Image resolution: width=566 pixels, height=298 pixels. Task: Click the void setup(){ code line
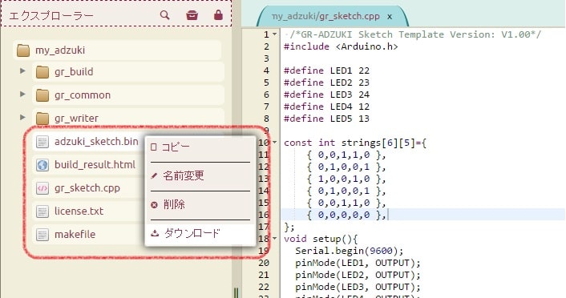pyautogui.click(x=321, y=239)
